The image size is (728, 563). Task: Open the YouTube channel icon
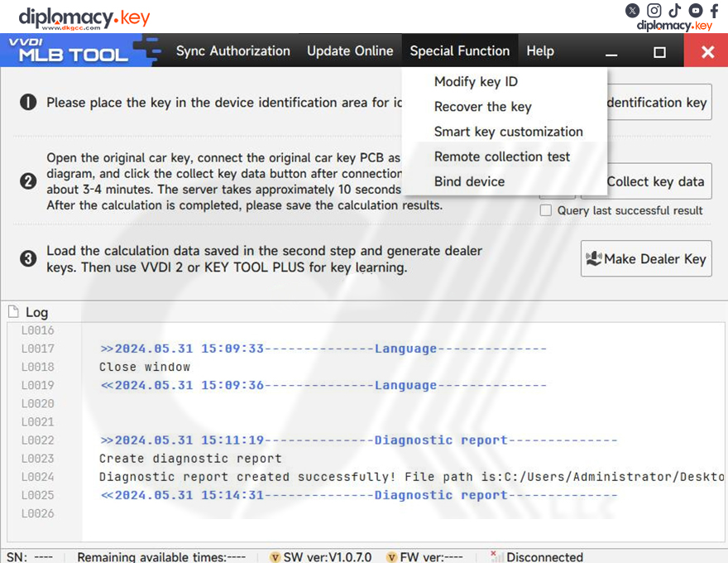[x=694, y=11]
